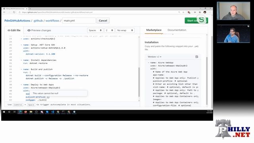
Task: Open the favorites list icon
Action: (x=195, y=12)
